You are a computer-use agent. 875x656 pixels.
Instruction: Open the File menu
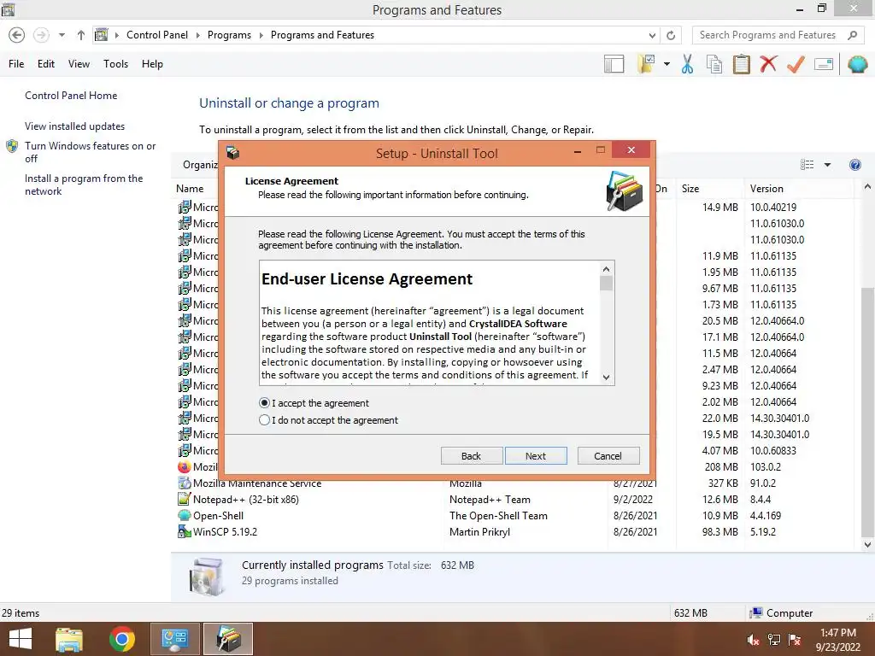(16, 64)
